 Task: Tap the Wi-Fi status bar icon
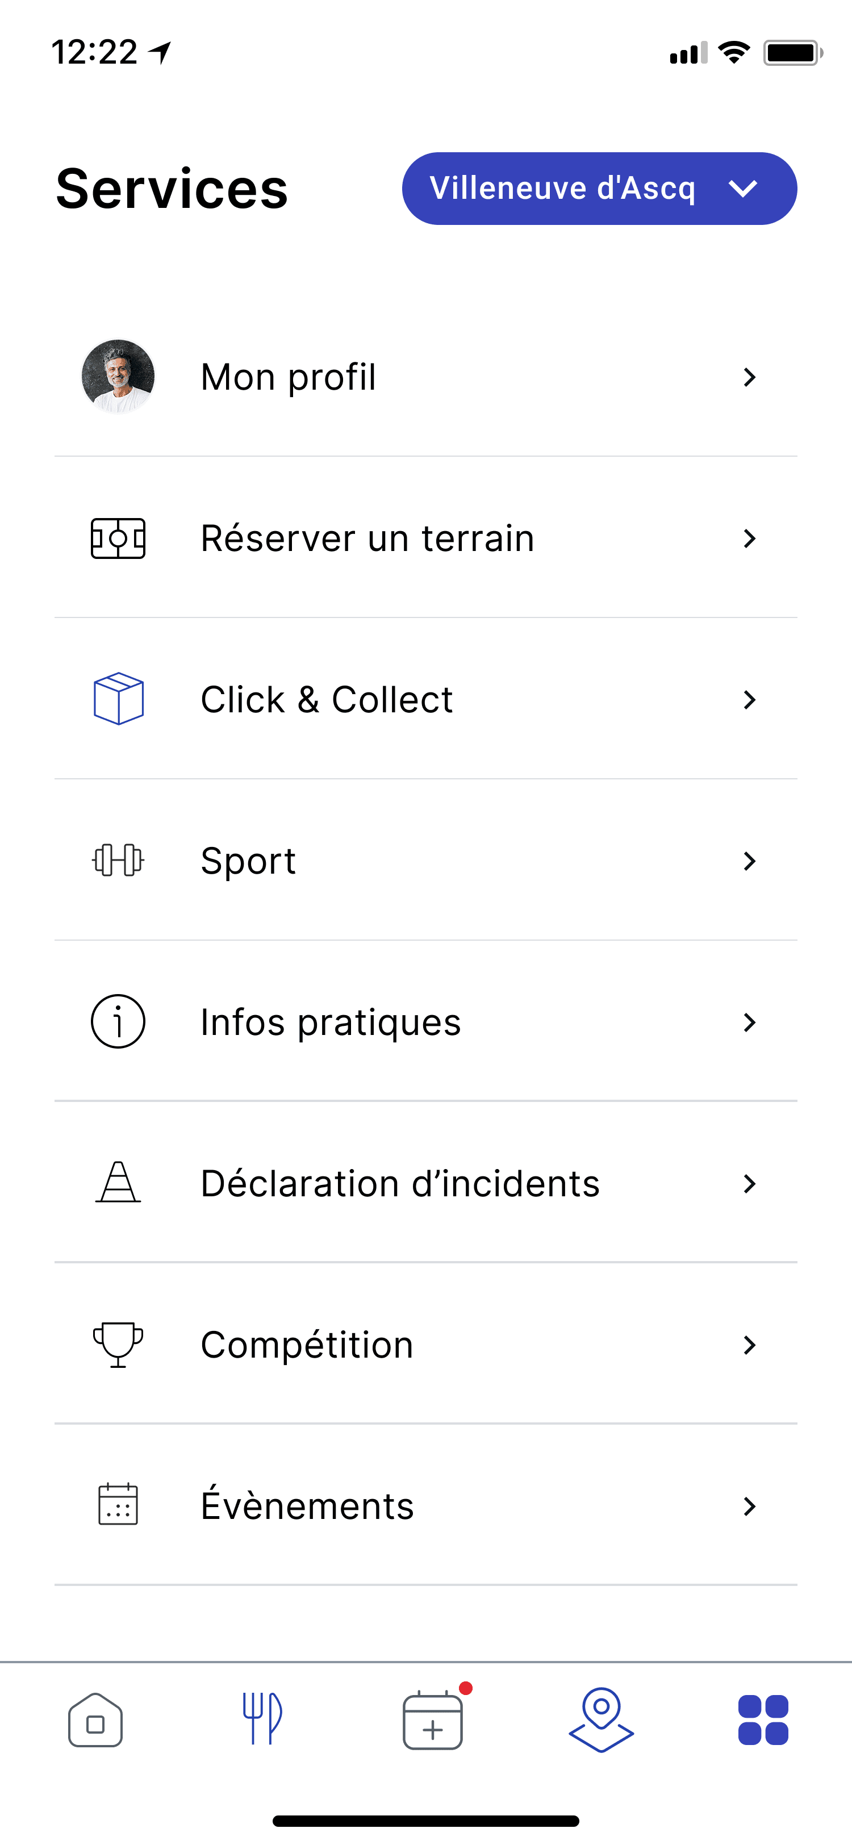click(x=734, y=52)
